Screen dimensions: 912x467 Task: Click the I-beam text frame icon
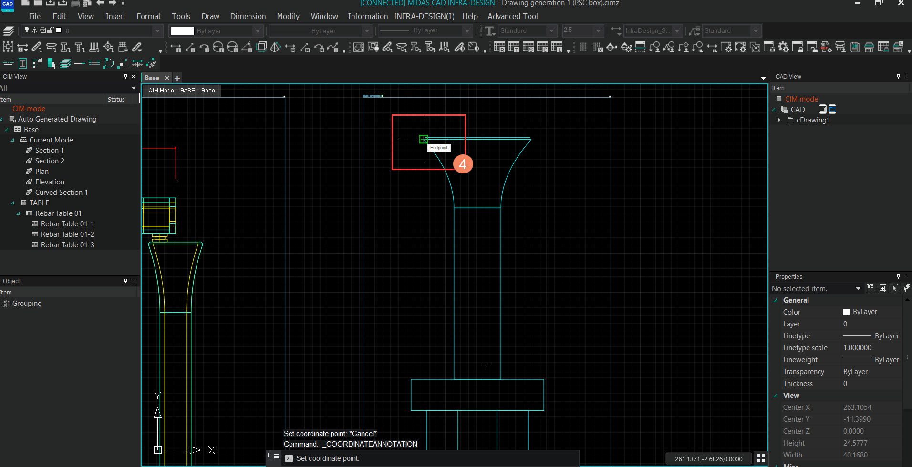(x=22, y=63)
